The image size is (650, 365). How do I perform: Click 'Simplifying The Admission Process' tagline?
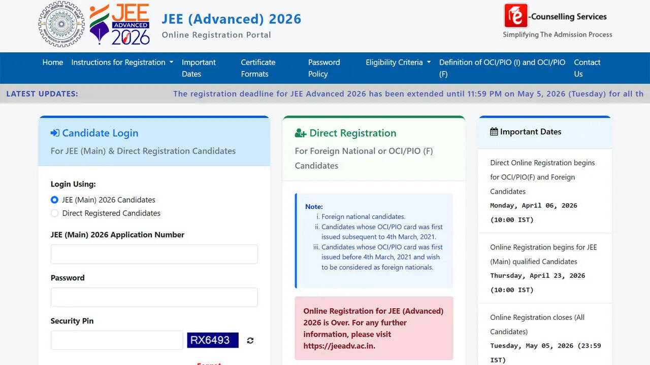pos(558,34)
